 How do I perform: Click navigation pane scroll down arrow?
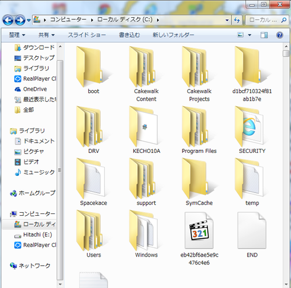60,284
